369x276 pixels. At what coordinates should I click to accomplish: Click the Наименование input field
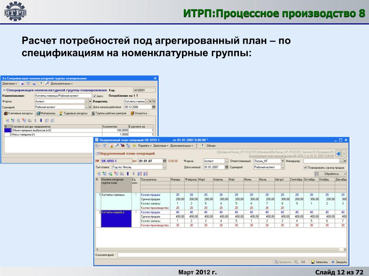click(x=63, y=96)
